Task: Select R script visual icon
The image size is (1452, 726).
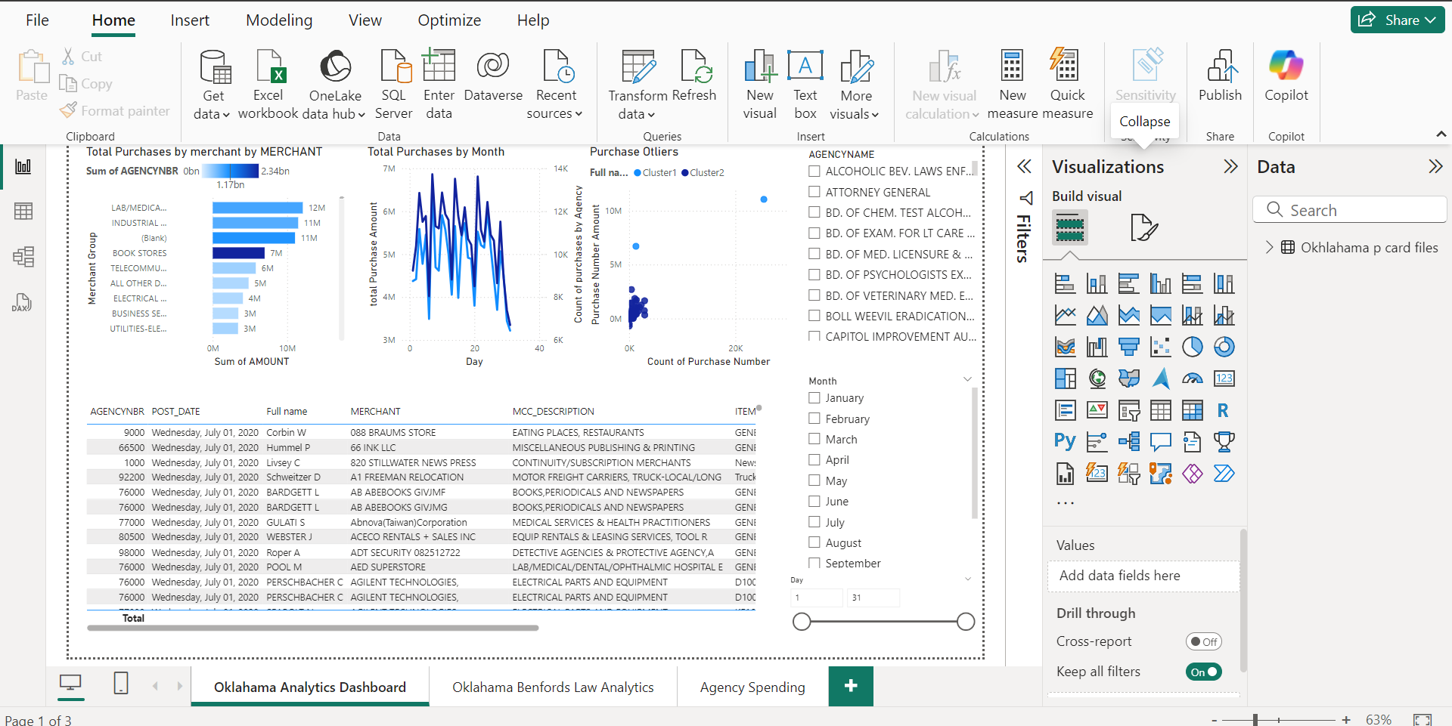Action: pyautogui.click(x=1224, y=410)
